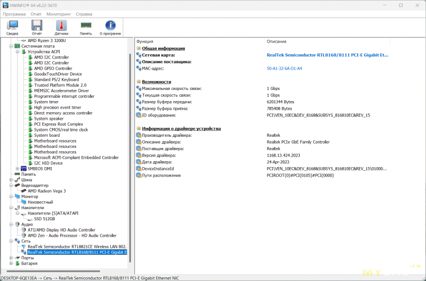
Task: Select SSD 512GB drive item
Action: (x=44, y=219)
